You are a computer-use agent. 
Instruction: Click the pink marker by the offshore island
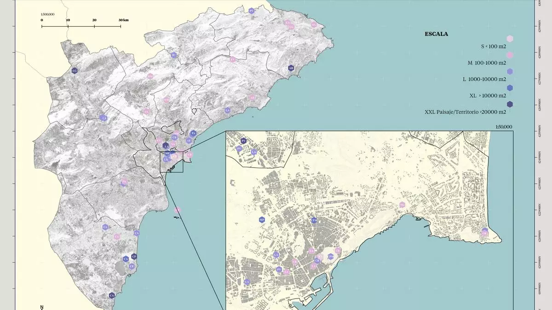tap(178, 210)
